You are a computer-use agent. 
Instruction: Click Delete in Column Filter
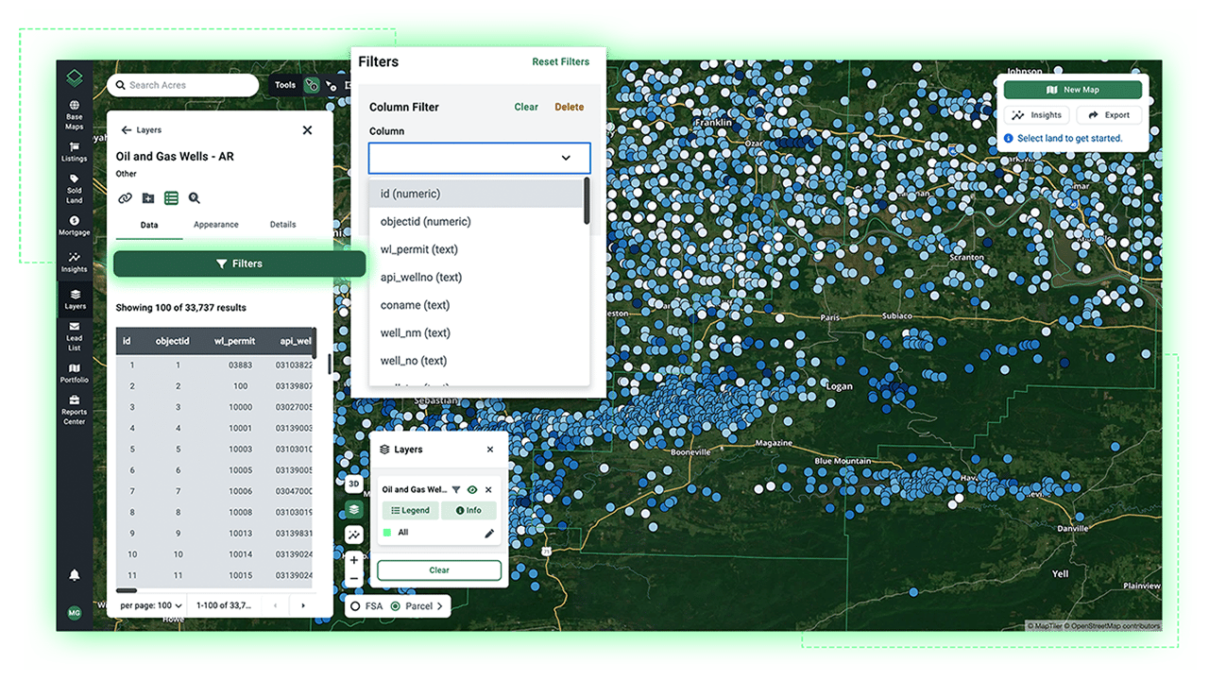[x=569, y=107]
